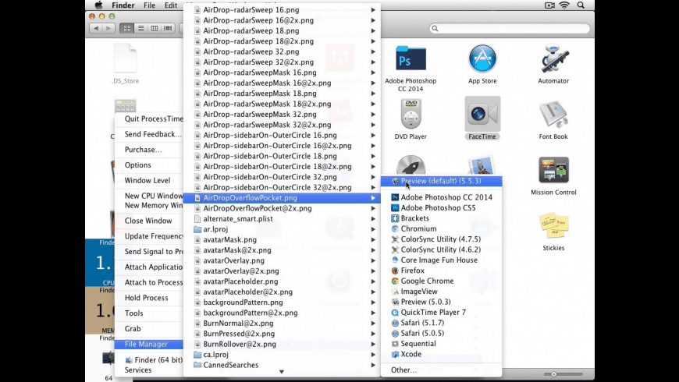Viewport: 679px width, 382px height.
Task: Open the Font Book app icon
Action: click(553, 114)
